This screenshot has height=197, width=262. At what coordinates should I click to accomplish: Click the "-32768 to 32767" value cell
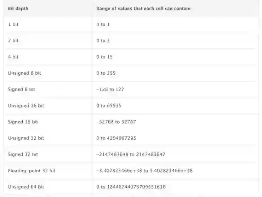pos(116,122)
